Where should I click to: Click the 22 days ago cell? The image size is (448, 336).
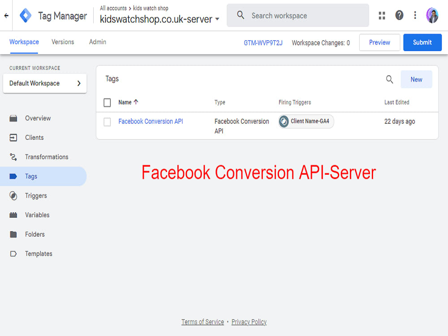pyautogui.click(x=400, y=121)
